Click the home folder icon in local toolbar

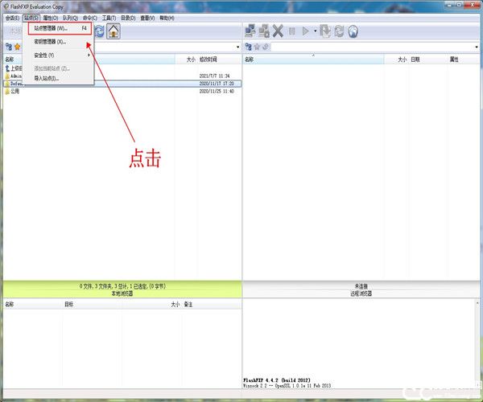pos(114,31)
